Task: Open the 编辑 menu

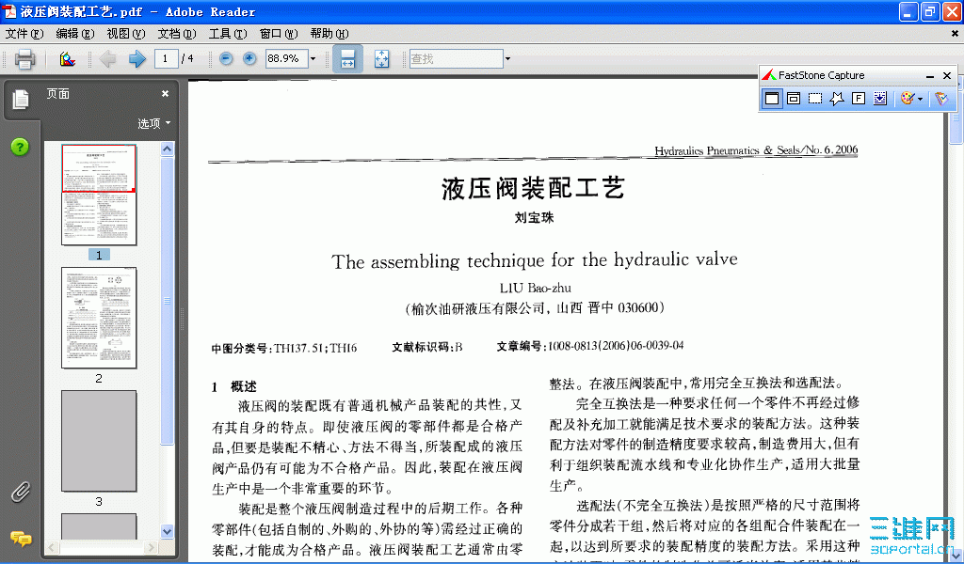Action: pyautogui.click(x=75, y=34)
